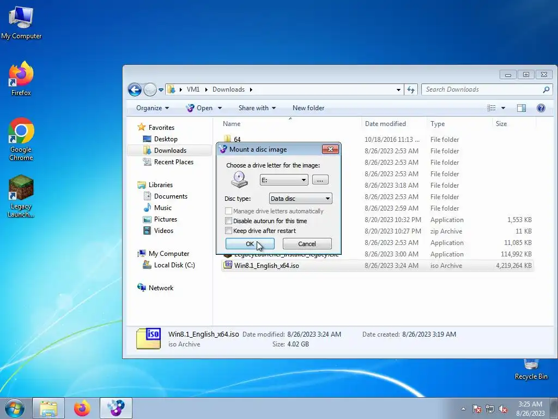Viewport: 558px width, 419px height.
Task: Click the Windows Start orb
Action: [x=15, y=408]
